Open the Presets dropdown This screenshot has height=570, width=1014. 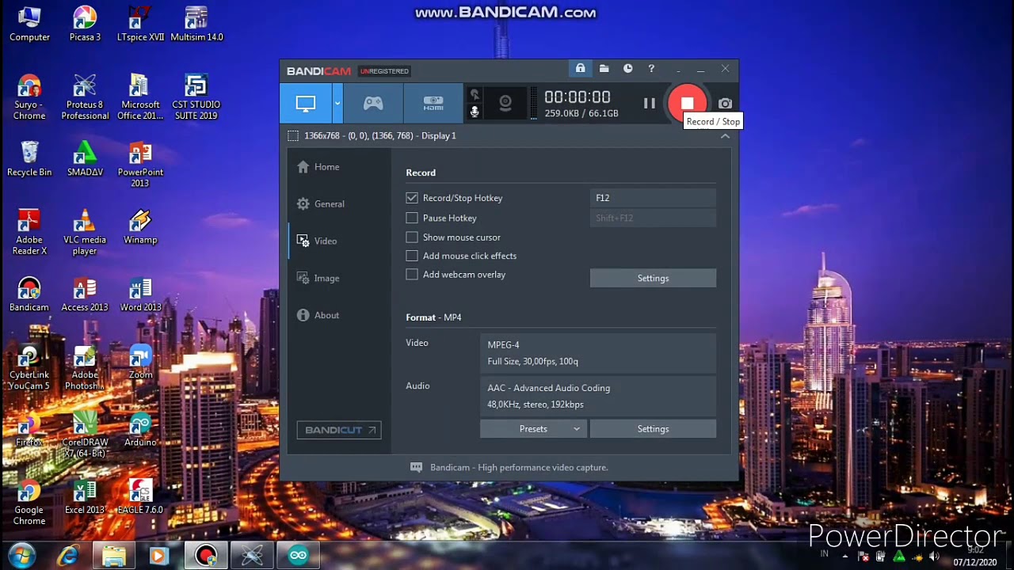[533, 428]
